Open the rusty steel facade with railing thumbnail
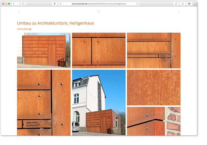This screenshot has height=145, width=207. tap(44, 50)
